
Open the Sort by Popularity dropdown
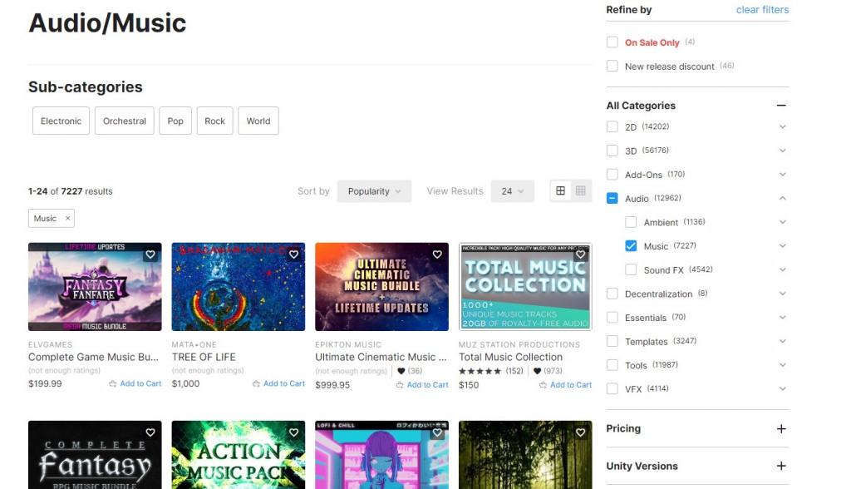pyautogui.click(x=374, y=191)
